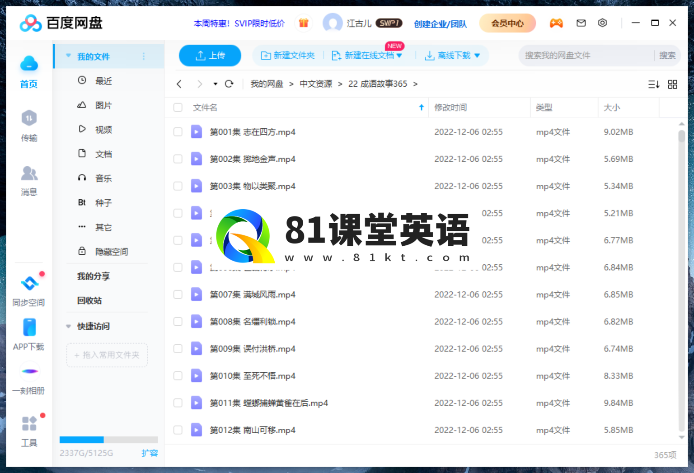This screenshot has height=473, width=694.
Task: Select 视频 in the file category list
Action: tap(103, 130)
